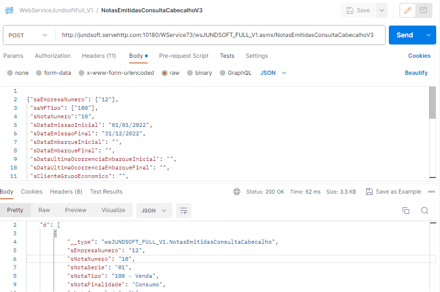Click the edit pencil icon
440x292 pixels.
point(408,10)
